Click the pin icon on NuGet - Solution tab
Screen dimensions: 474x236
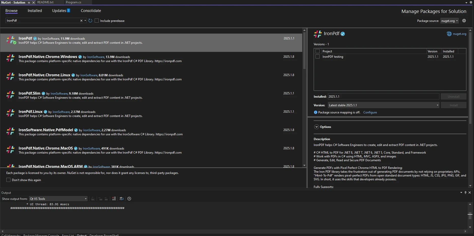point(29,2)
